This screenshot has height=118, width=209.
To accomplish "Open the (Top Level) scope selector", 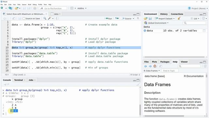I will coord(19,75).
